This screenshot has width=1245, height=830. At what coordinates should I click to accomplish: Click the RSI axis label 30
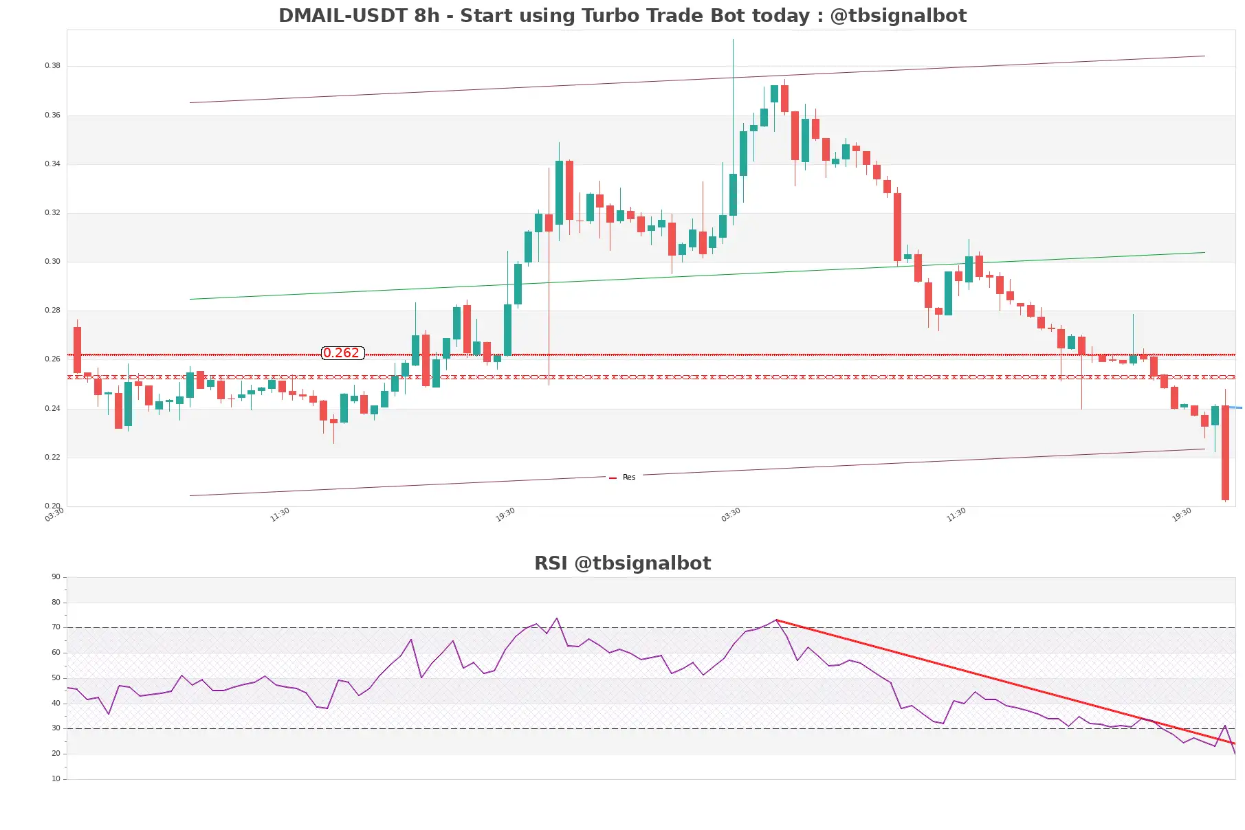(x=56, y=728)
